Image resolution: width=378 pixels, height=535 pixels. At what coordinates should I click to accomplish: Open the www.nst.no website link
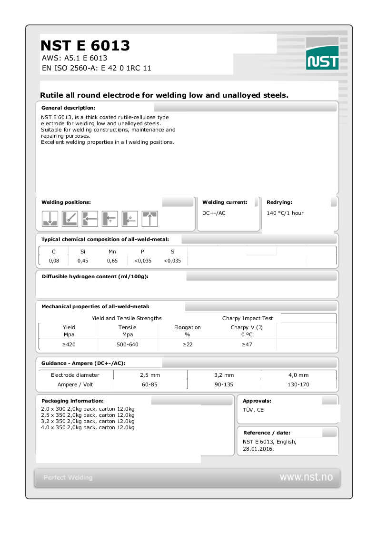tap(306, 477)
